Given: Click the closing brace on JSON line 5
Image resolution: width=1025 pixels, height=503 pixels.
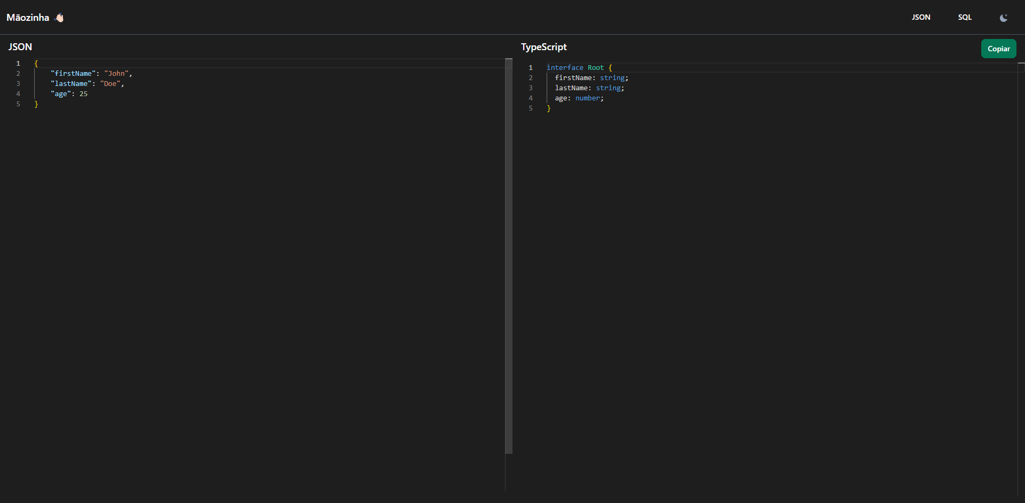Looking at the screenshot, I should (36, 104).
